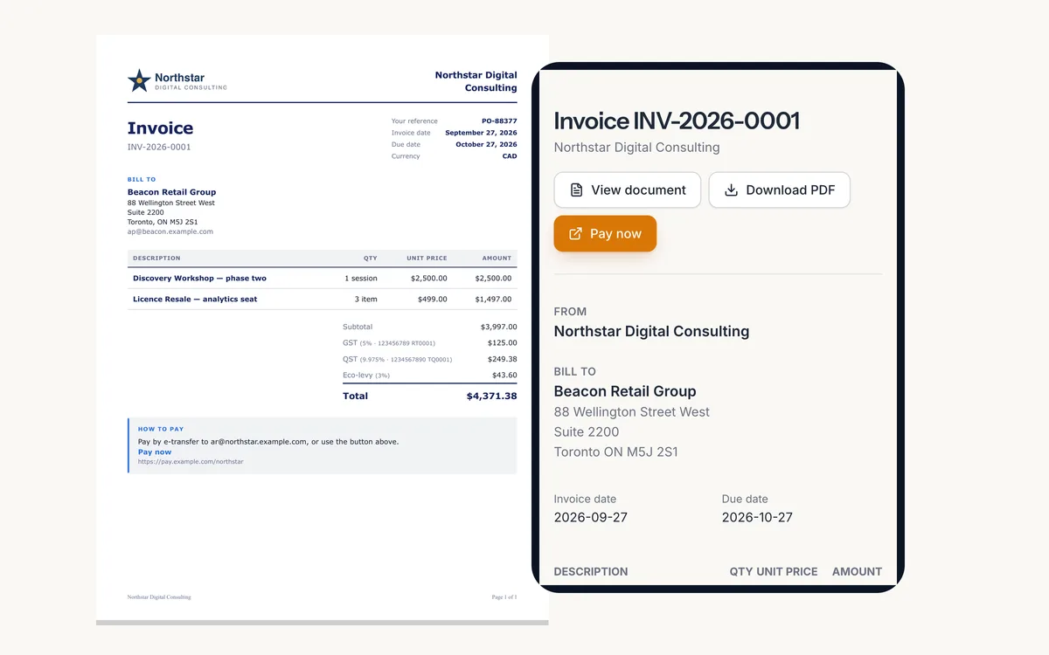Click the Subtotal value $3,997.00

tap(498, 327)
